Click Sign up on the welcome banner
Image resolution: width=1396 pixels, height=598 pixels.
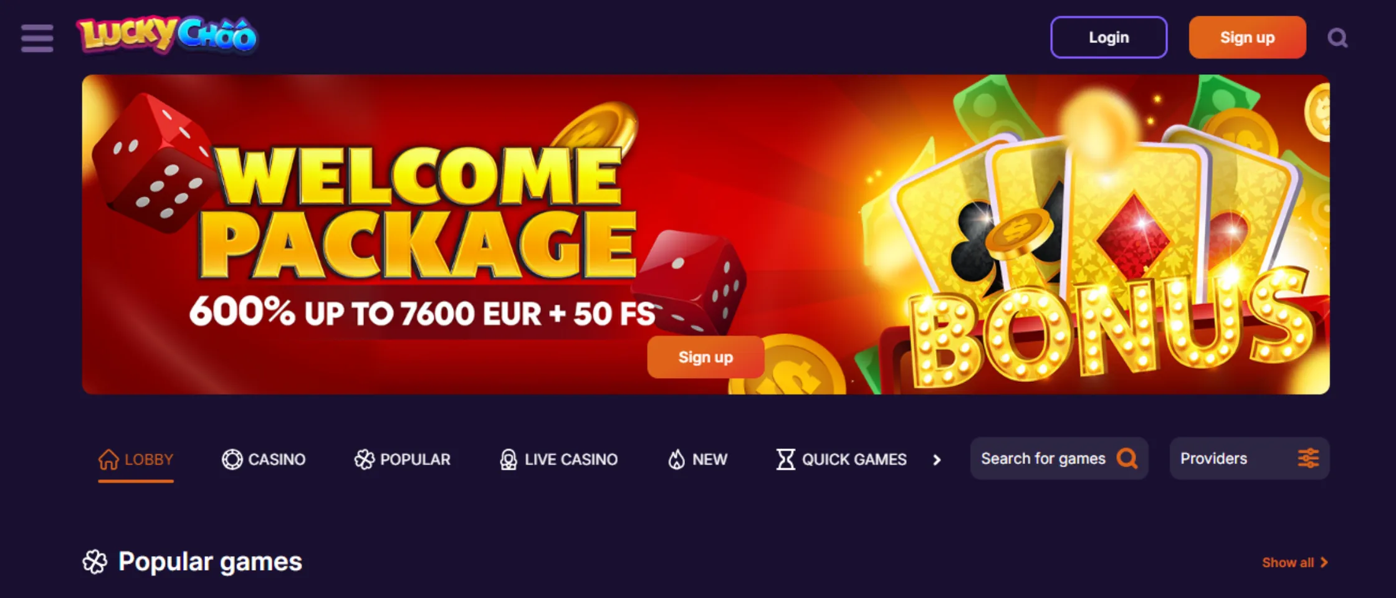coord(705,357)
